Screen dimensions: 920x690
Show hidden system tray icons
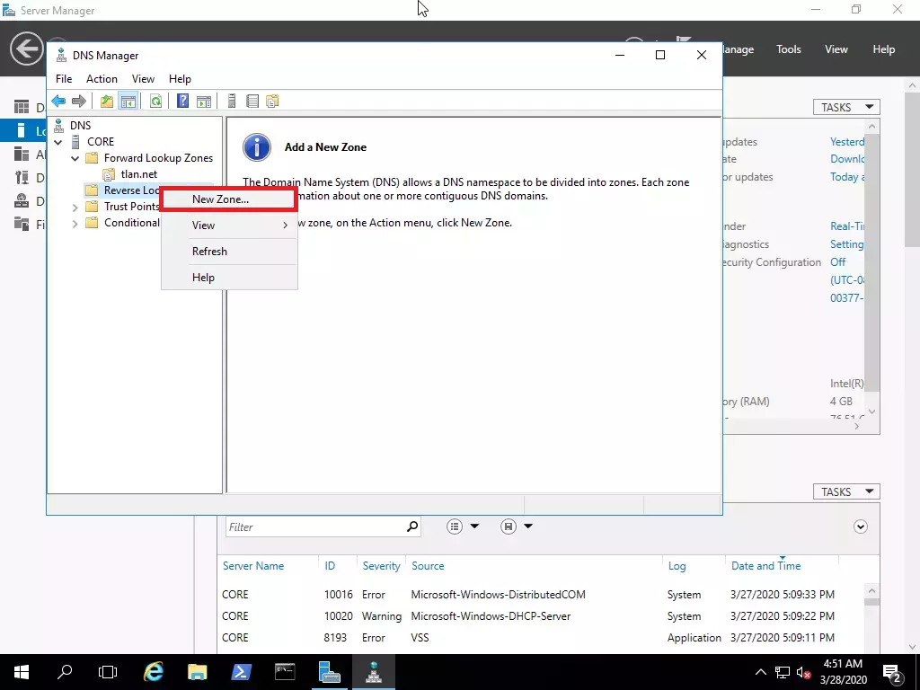point(760,672)
